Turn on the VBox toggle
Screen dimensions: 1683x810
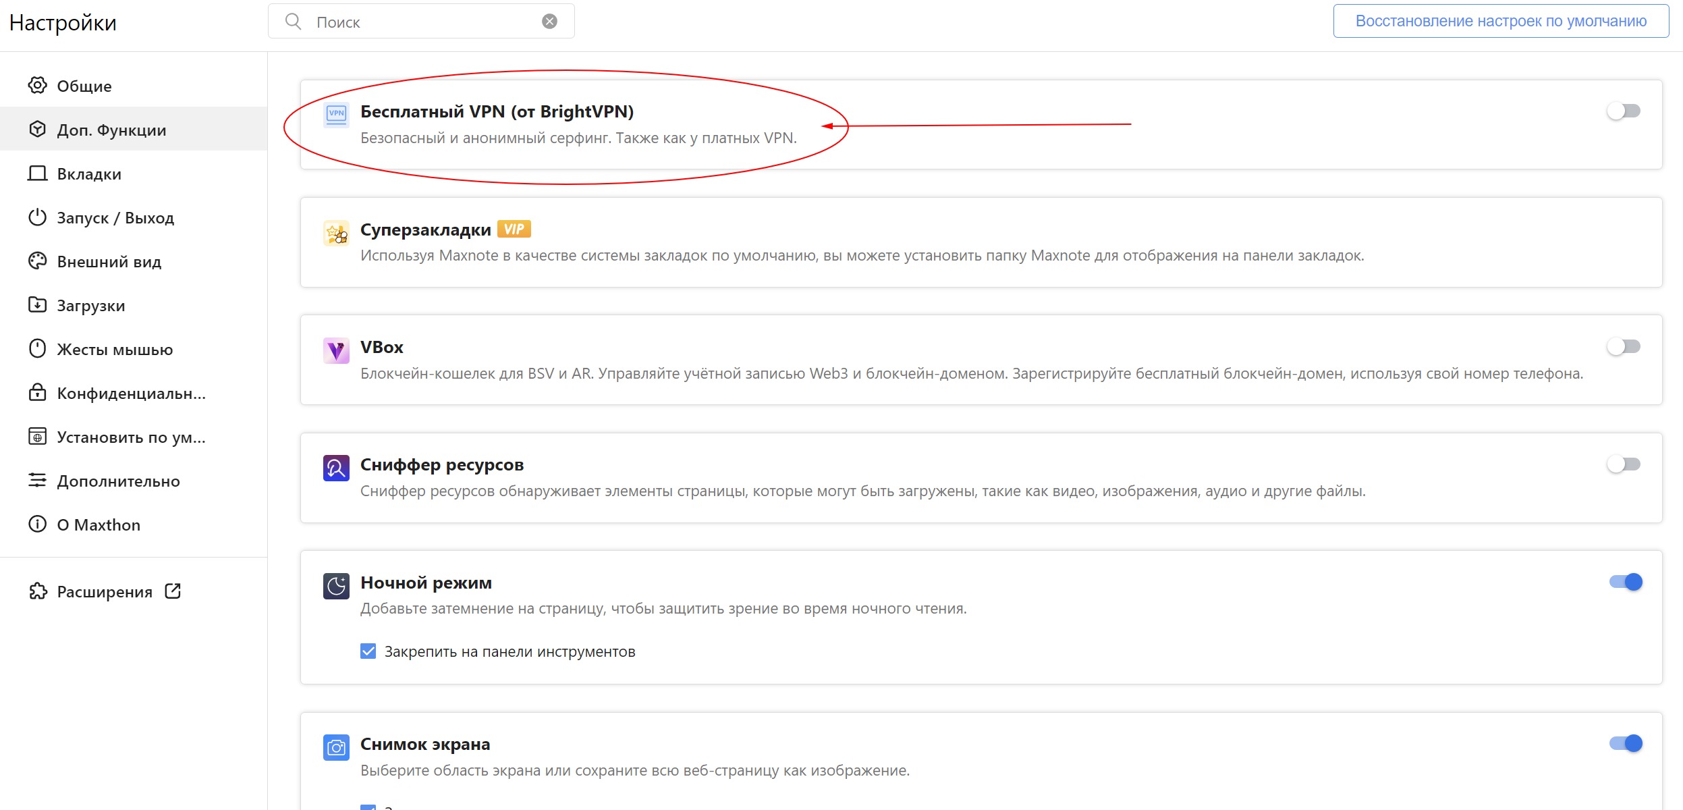pos(1623,346)
